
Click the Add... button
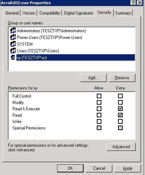[x=93, y=78]
